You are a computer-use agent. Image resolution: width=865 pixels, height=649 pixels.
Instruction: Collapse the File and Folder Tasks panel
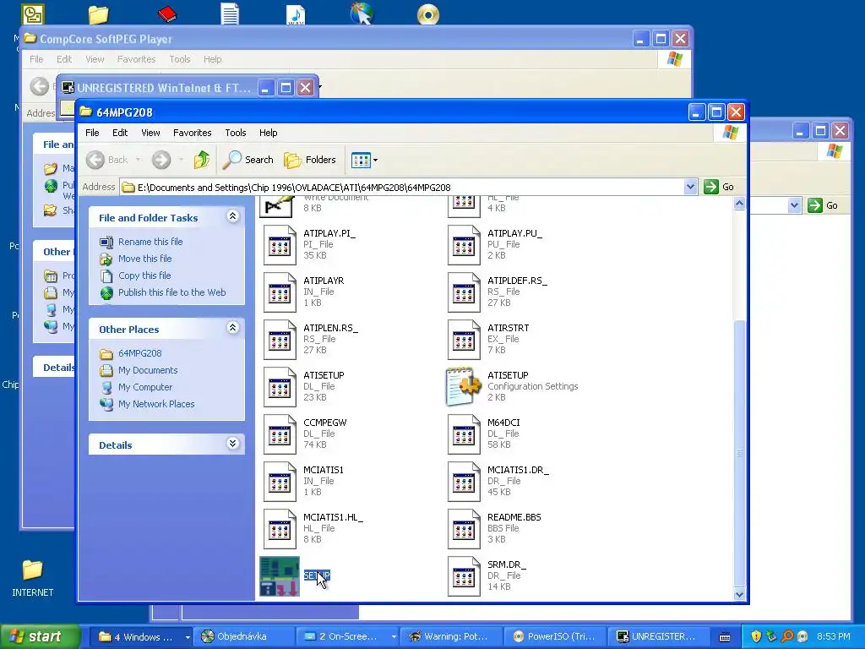[233, 216]
